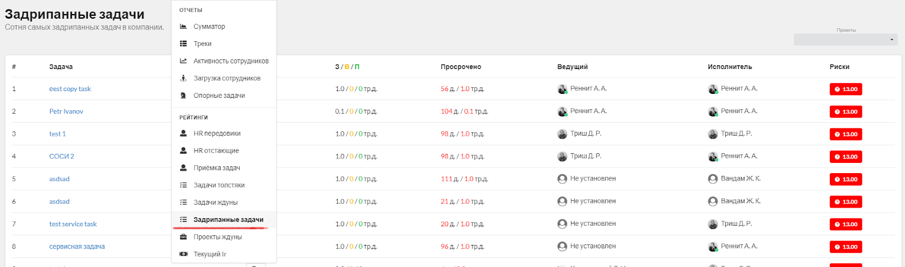Viewport: 905px width, 267px height.
Task: Open the test service task link
Action: (x=73, y=224)
